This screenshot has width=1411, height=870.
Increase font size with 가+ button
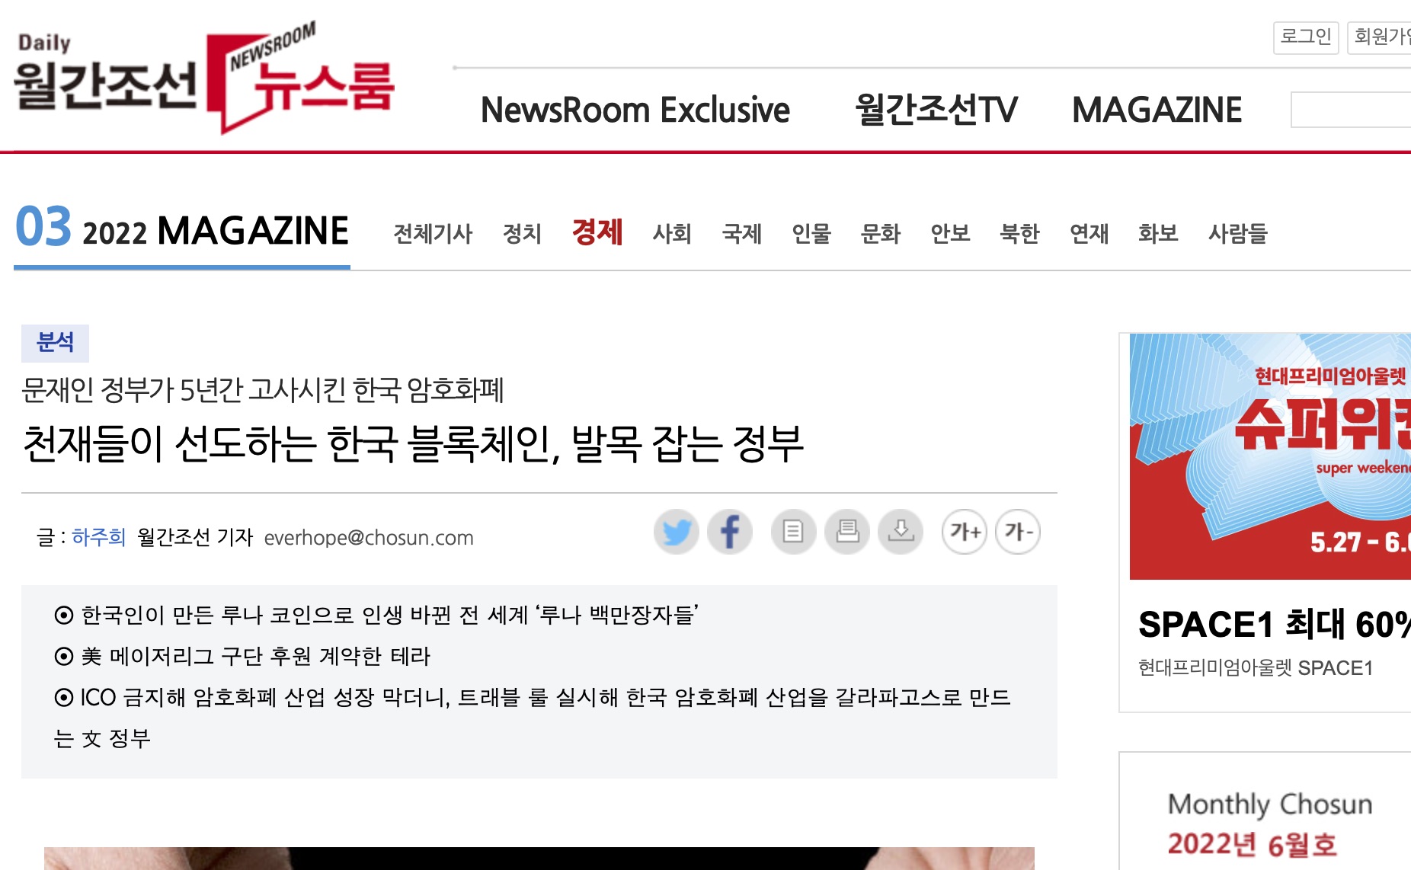[x=965, y=532]
